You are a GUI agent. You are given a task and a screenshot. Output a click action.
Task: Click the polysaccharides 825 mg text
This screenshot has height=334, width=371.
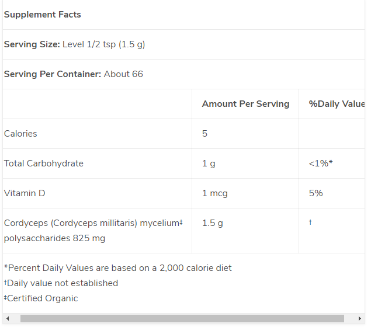(54, 238)
